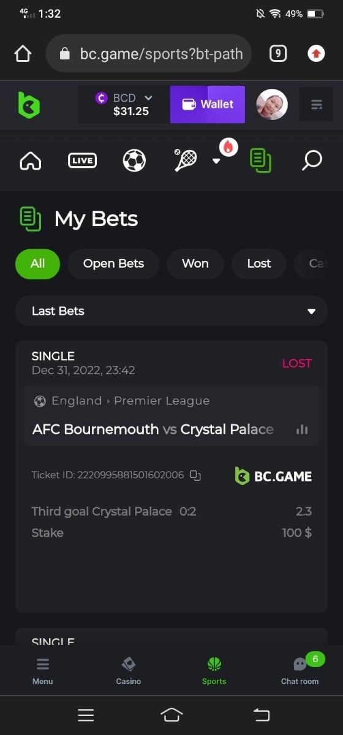Open the user profile avatar
This screenshot has height=735, width=343.
point(272,105)
